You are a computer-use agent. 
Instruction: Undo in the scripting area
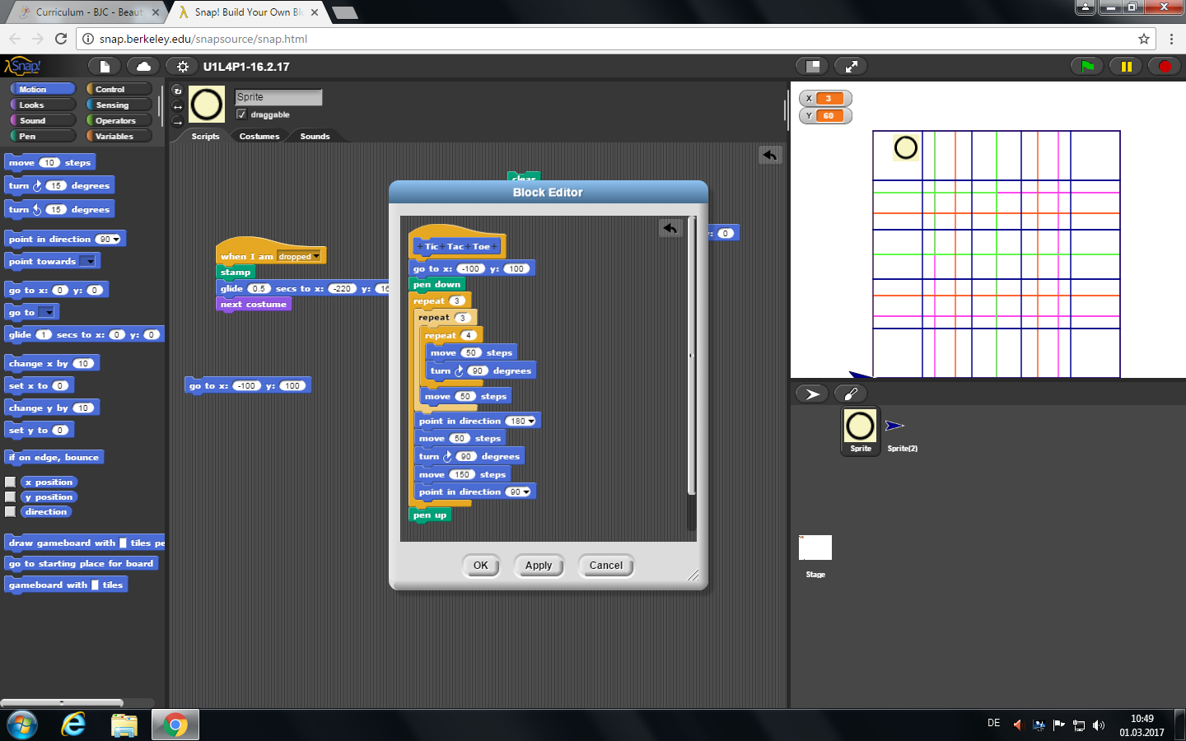tap(770, 155)
